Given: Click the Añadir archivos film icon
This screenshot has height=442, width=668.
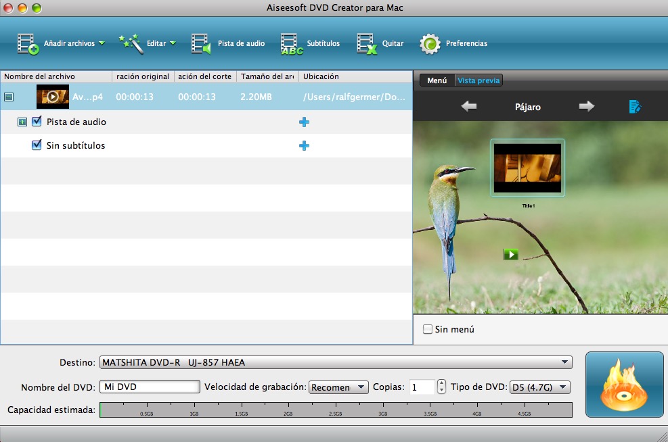Looking at the screenshot, I should pyautogui.click(x=28, y=44).
